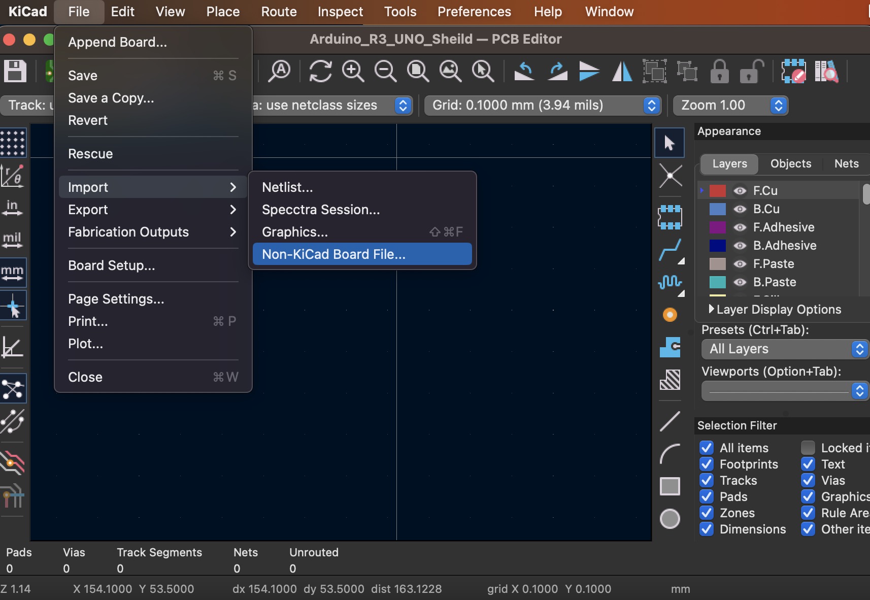The width and height of the screenshot is (870, 600).
Task: Click Zoom to fit page icon
Action: (418, 71)
